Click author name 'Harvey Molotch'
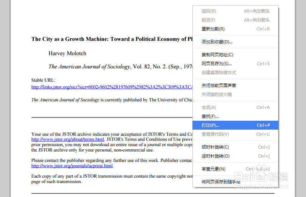 click(67, 53)
